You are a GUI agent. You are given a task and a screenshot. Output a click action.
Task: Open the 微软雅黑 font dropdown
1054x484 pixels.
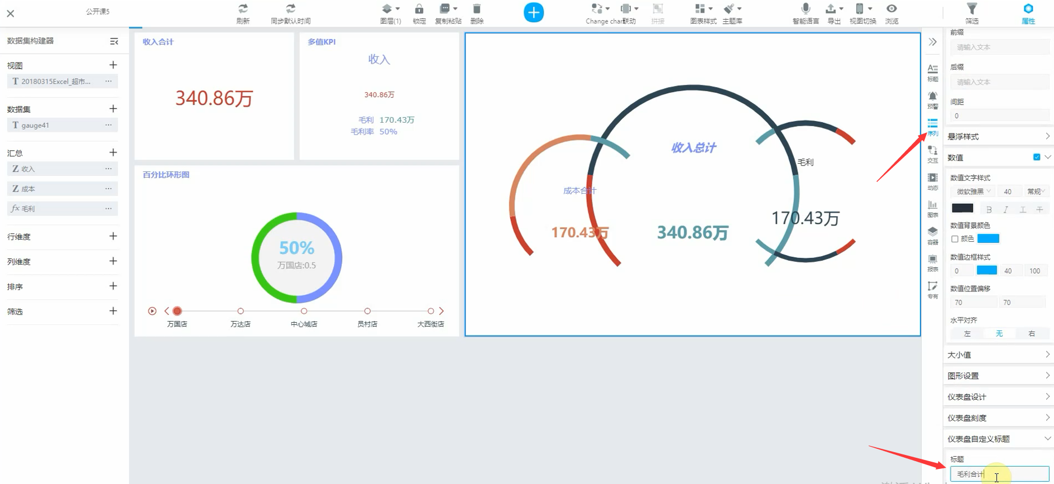point(973,191)
